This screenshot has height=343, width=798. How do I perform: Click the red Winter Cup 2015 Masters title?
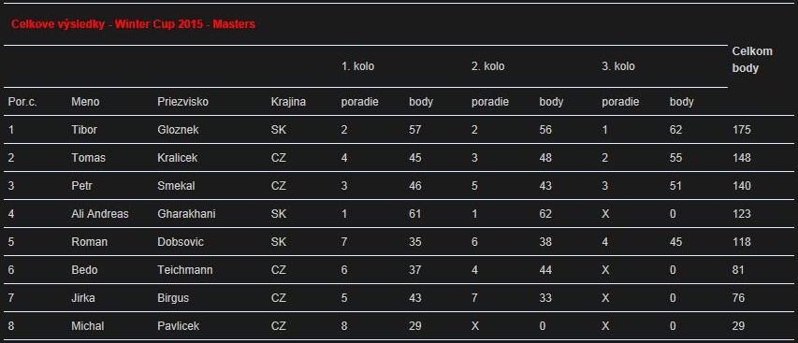[133, 24]
